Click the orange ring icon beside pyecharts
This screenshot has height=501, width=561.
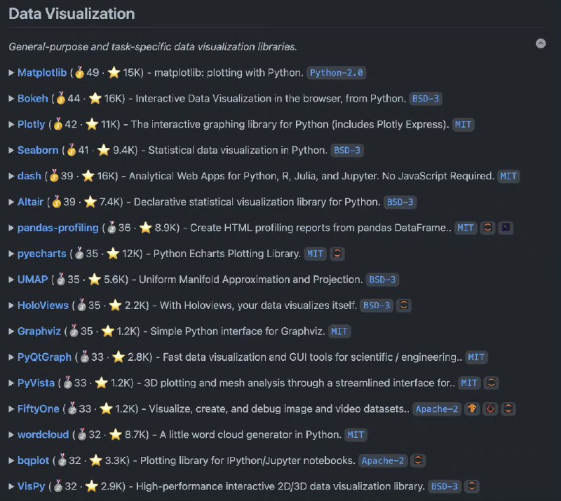(x=337, y=254)
